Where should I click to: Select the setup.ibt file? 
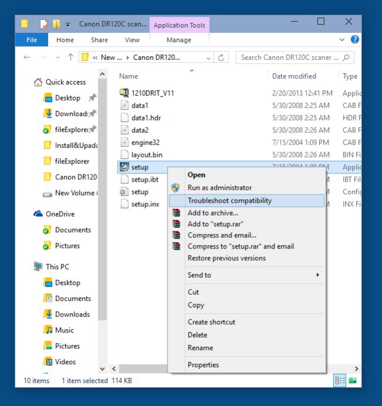[145, 179]
